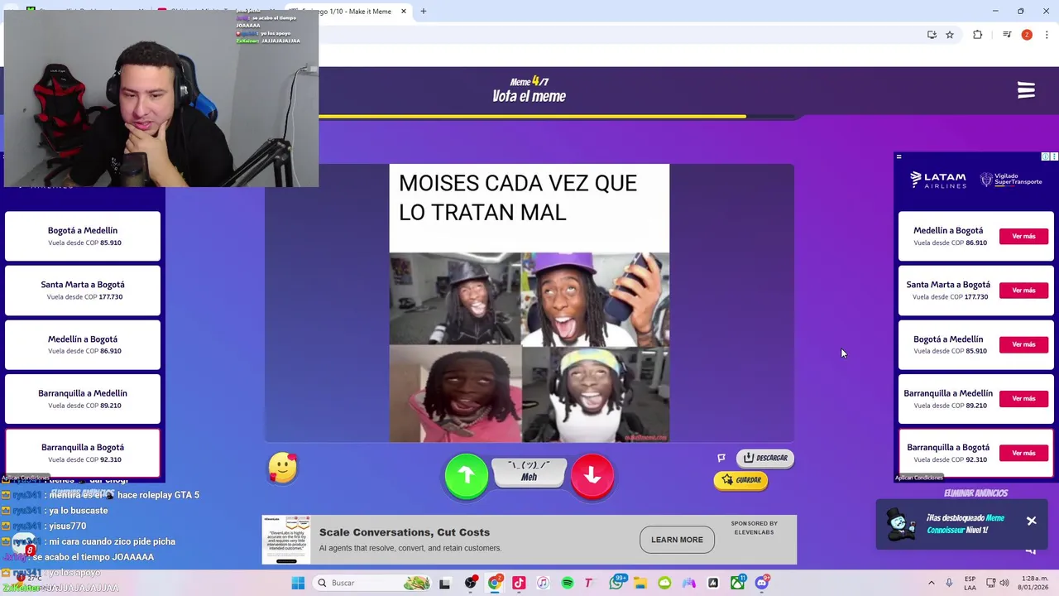Click Scale Conversations, Cut Costs ad headline

point(405,532)
